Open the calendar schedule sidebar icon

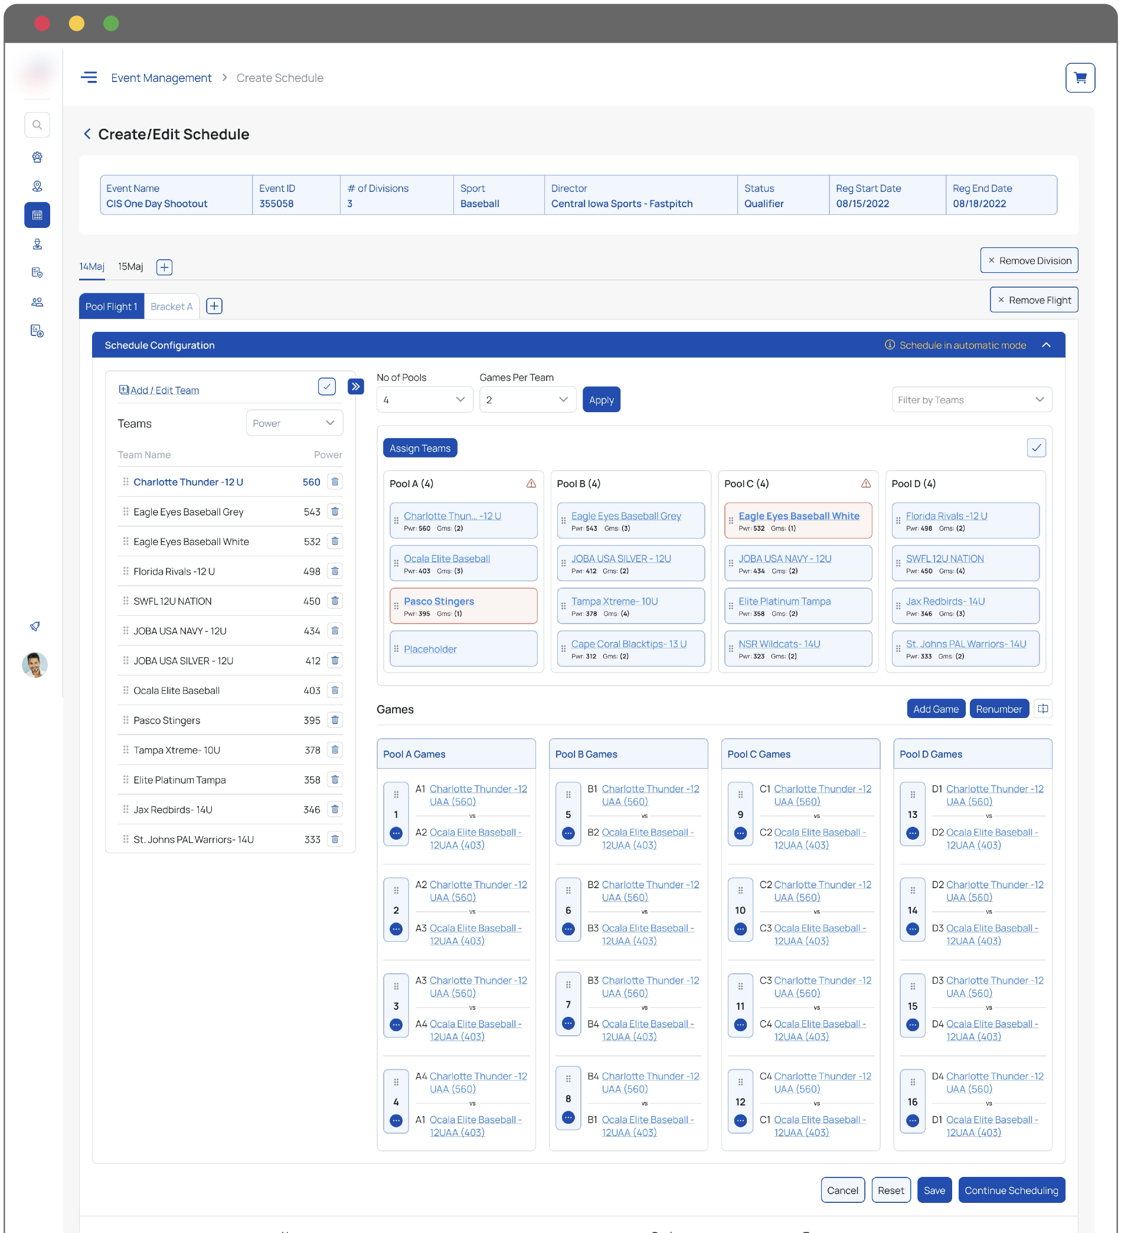tap(37, 216)
